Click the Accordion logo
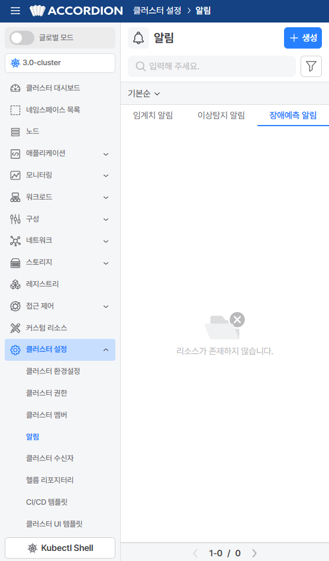The height and width of the screenshot is (561, 329). (76, 11)
